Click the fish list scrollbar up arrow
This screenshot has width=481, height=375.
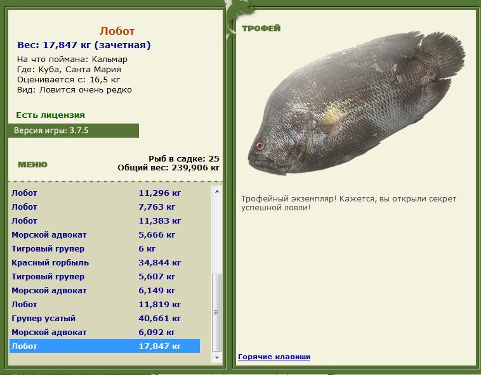217,191
